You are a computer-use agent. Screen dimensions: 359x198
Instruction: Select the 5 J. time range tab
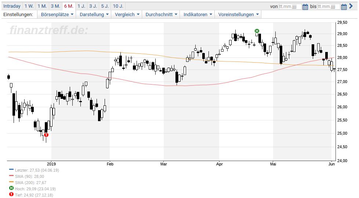coord(105,6)
